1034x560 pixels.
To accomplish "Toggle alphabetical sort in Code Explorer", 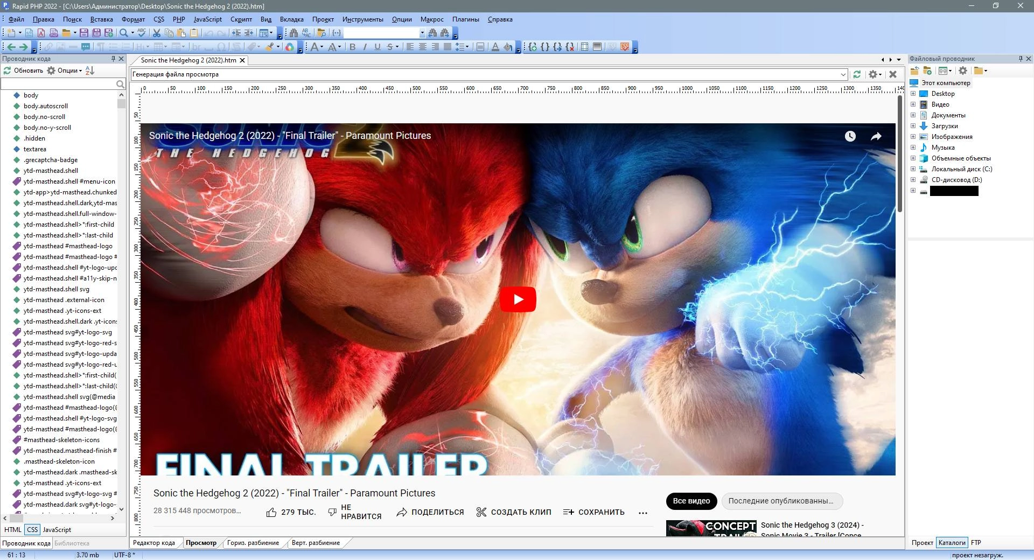I will pos(90,71).
